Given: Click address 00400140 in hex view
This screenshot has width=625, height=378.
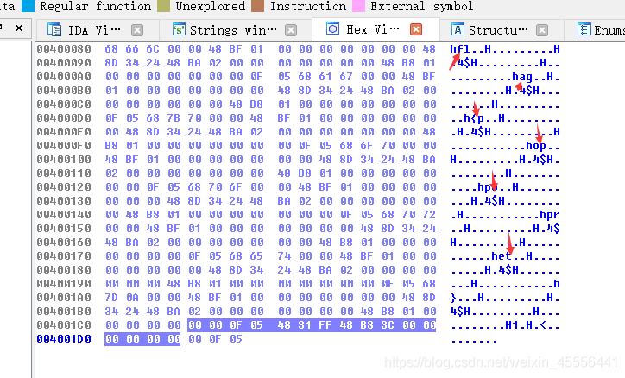Looking at the screenshot, I should tap(64, 215).
